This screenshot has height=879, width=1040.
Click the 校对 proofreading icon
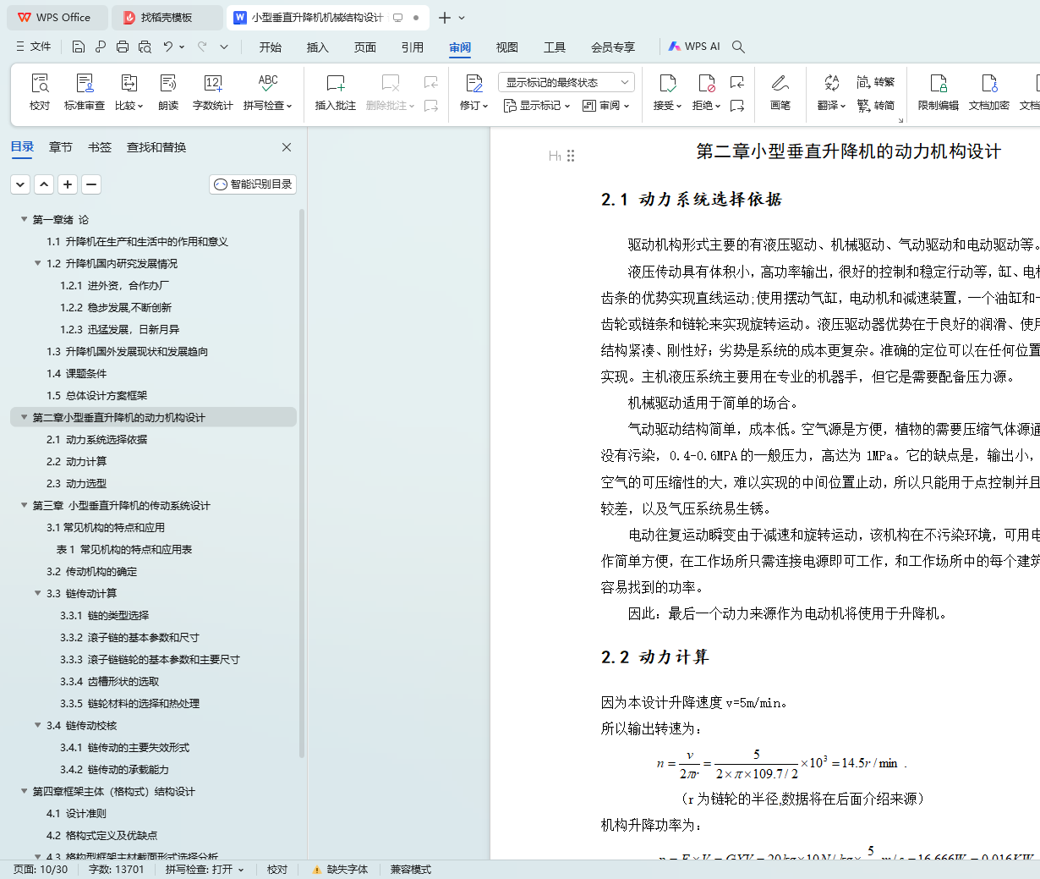pos(40,91)
